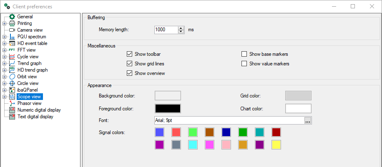The width and height of the screenshot is (382, 167).
Task: Click the ibaQPanel icon
Action: (x=12, y=90)
